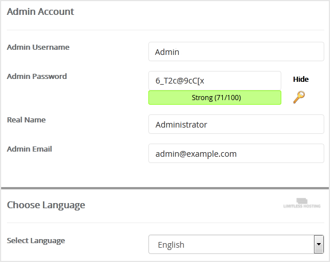
Task: Click into the Admin Password field
Action: click(x=215, y=81)
